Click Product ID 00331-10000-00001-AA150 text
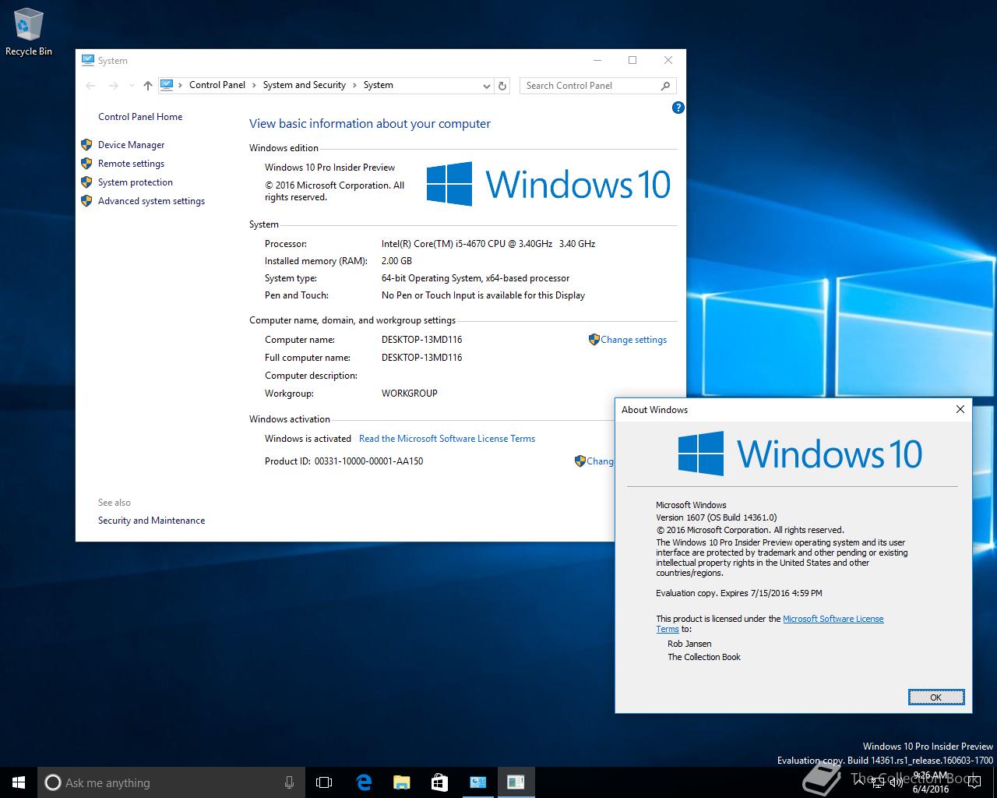 [343, 461]
